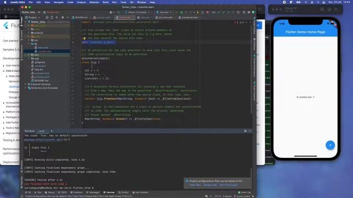Expand the android folder
The width and height of the screenshot is (353, 198).
pos(29,33)
